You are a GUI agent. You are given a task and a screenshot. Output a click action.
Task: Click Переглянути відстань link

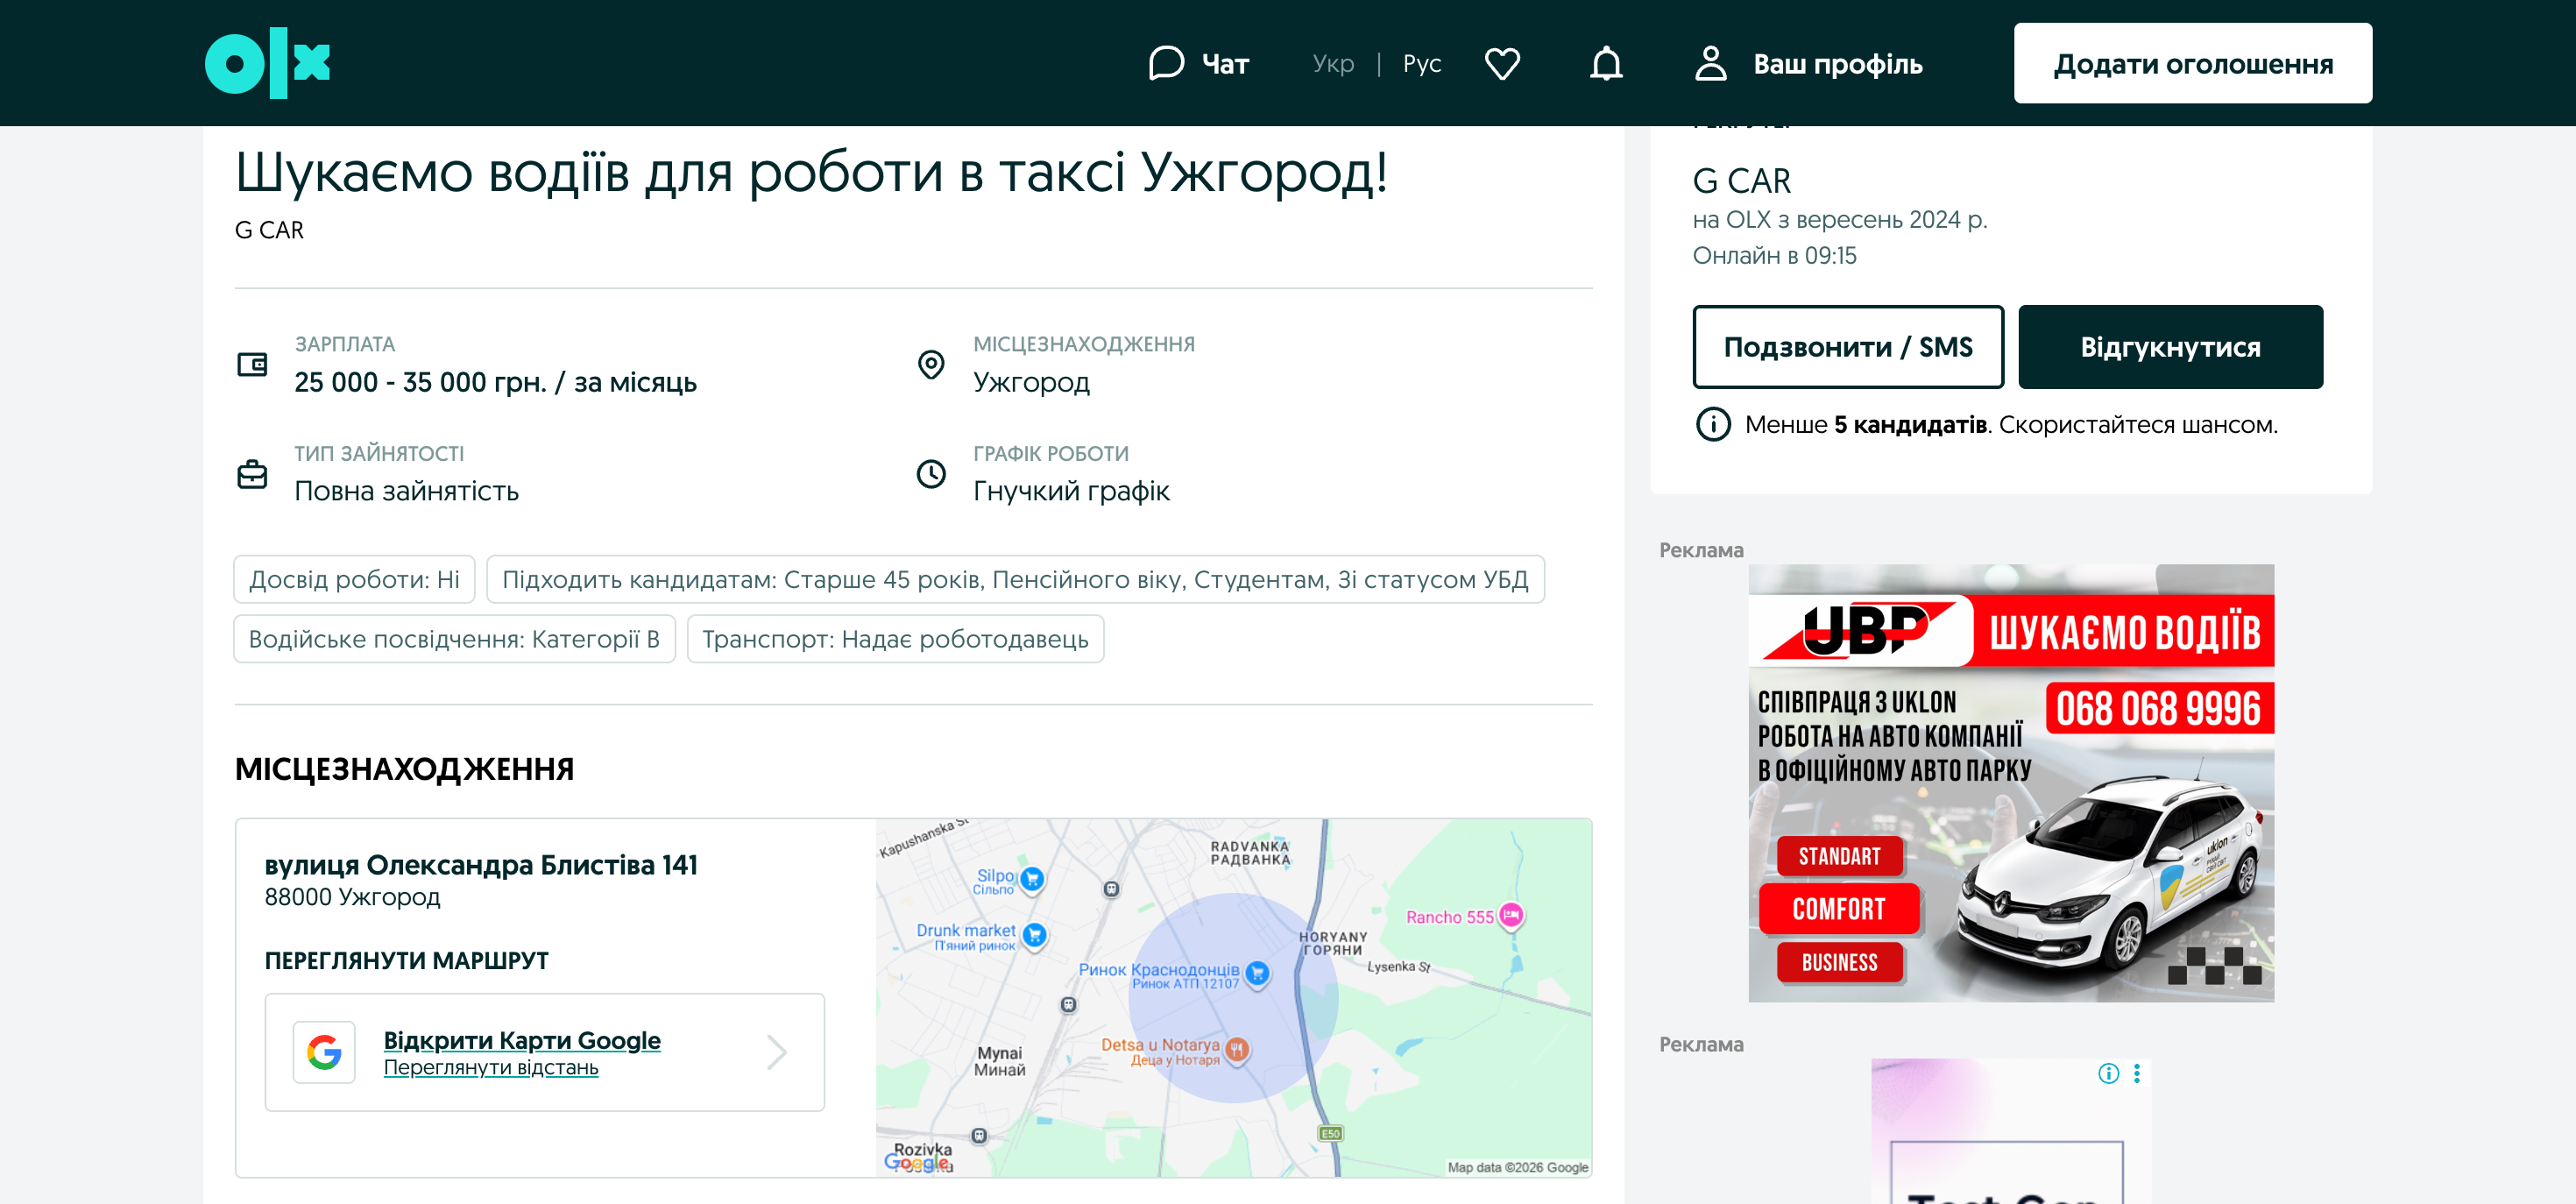491,1067
